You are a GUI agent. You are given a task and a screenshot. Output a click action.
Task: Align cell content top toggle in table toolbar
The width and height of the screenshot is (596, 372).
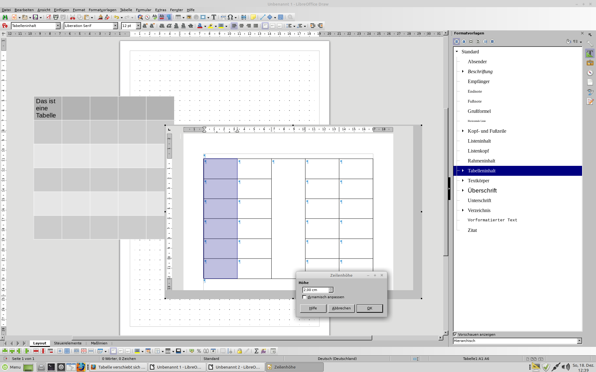[x=113, y=351]
